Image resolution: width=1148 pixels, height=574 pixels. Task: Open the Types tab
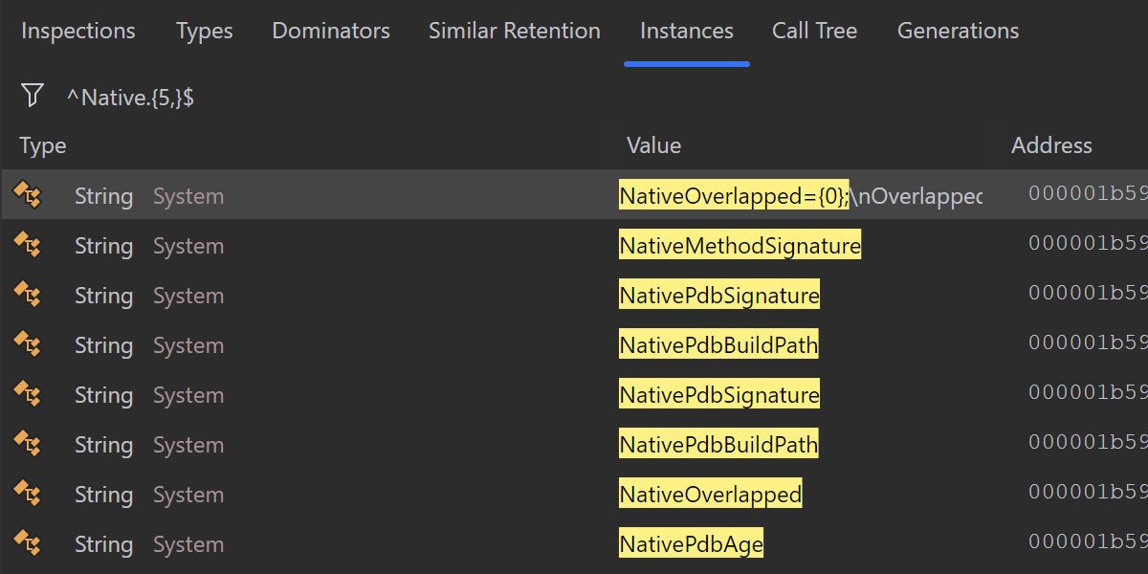tap(204, 32)
